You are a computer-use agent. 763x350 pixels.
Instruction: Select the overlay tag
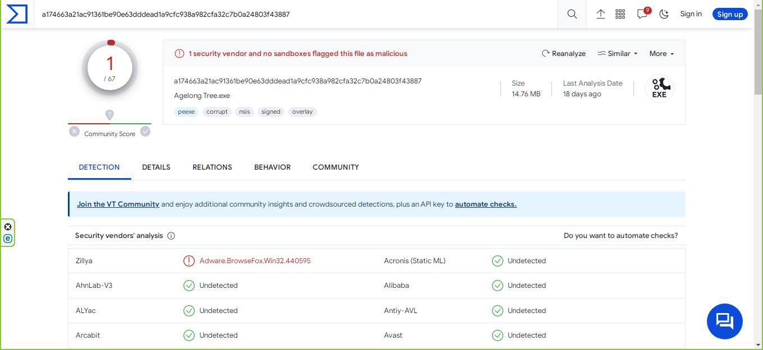pos(302,112)
